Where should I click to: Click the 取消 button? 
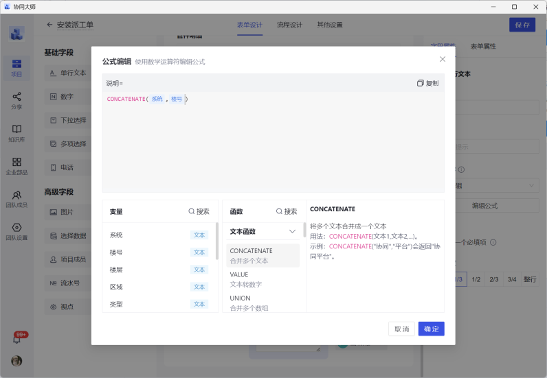click(401, 329)
